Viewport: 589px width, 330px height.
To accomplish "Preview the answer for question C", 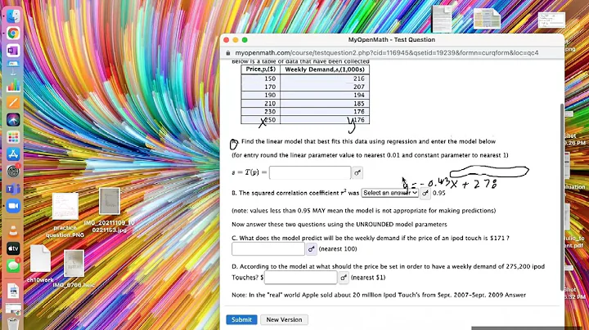I will 311,249.
